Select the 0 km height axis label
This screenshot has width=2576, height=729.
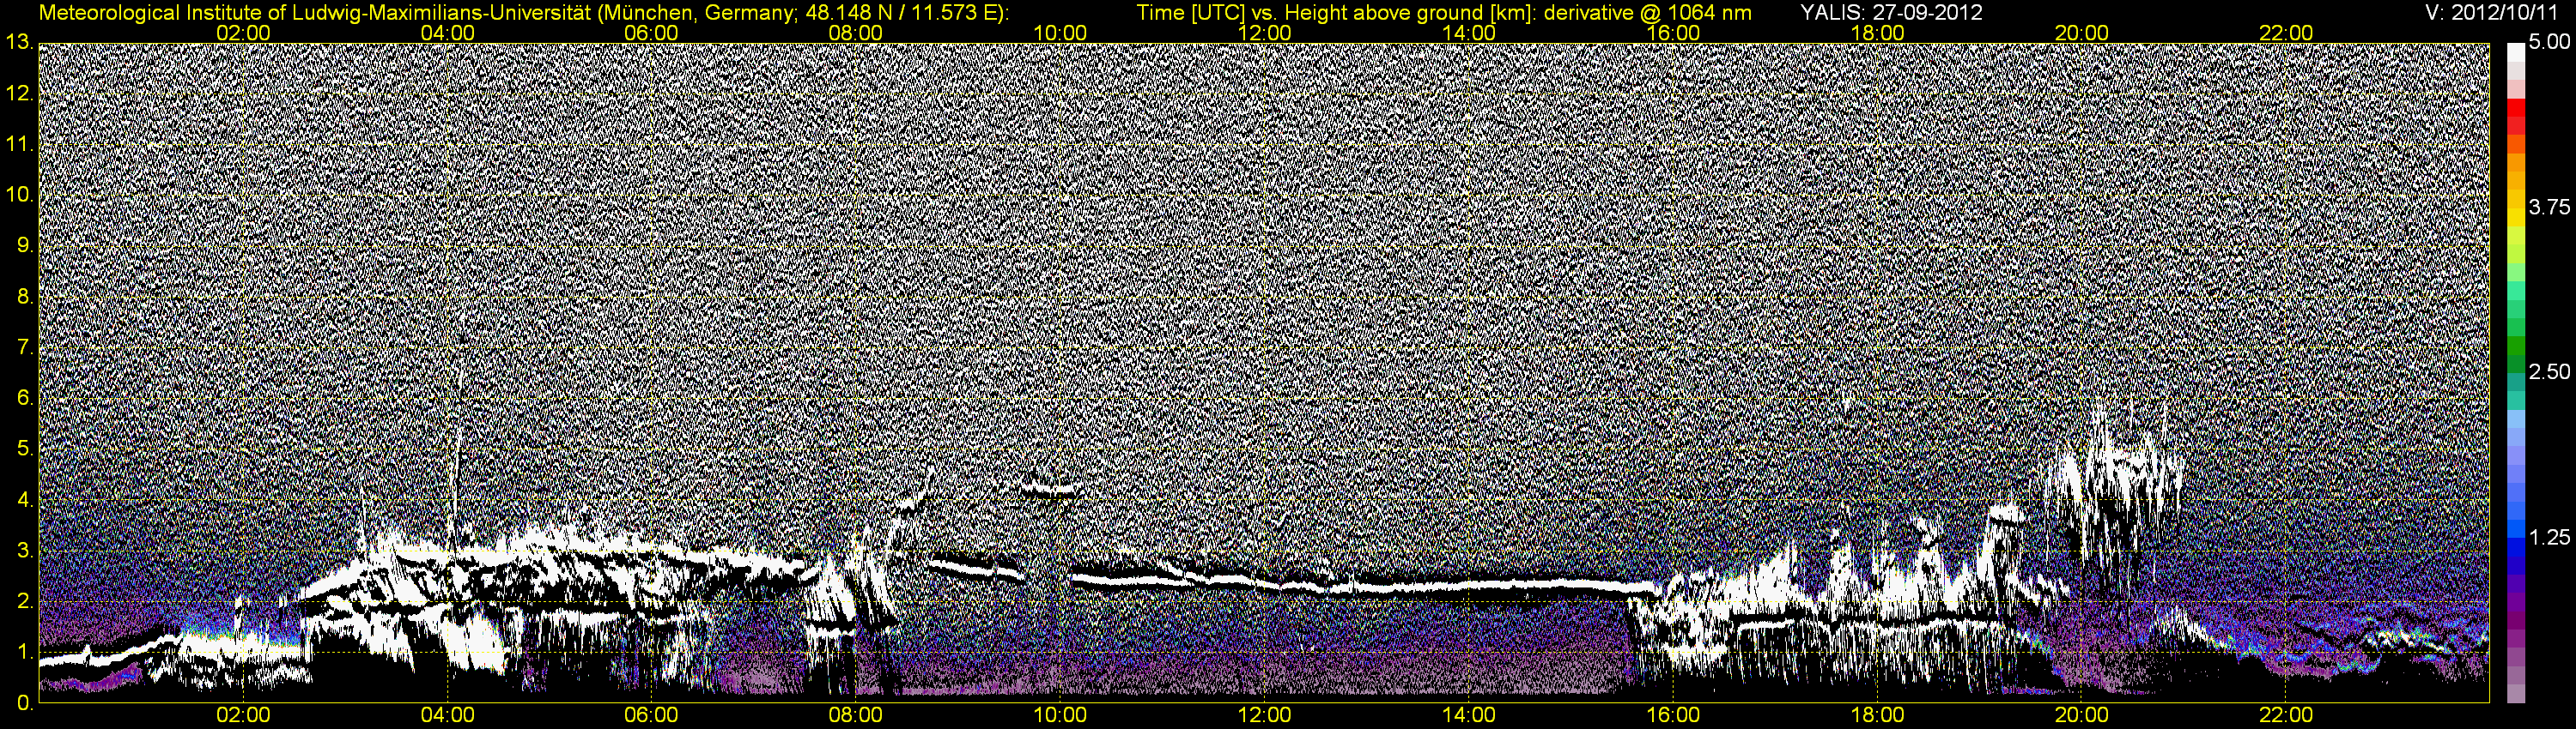pos(25,703)
